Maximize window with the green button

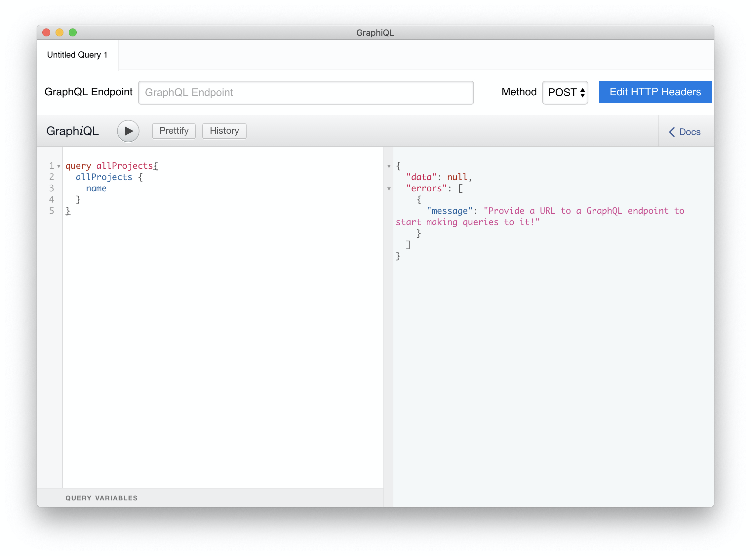coord(73,33)
